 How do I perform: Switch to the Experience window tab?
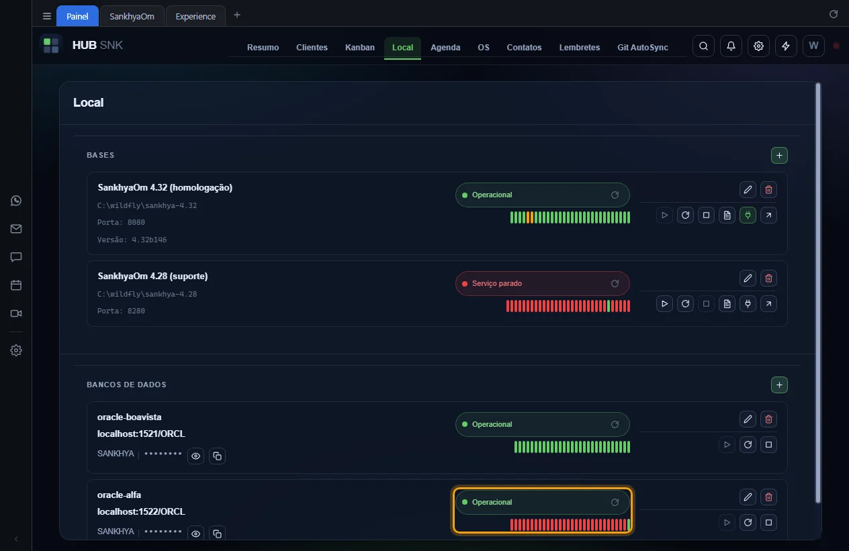pyautogui.click(x=195, y=16)
